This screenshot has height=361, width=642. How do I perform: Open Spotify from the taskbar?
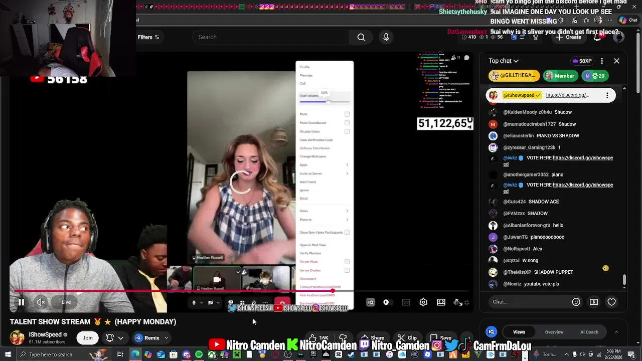click(x=199, y=354)
